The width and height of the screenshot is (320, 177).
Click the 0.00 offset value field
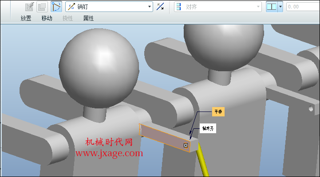click(303, 7)
